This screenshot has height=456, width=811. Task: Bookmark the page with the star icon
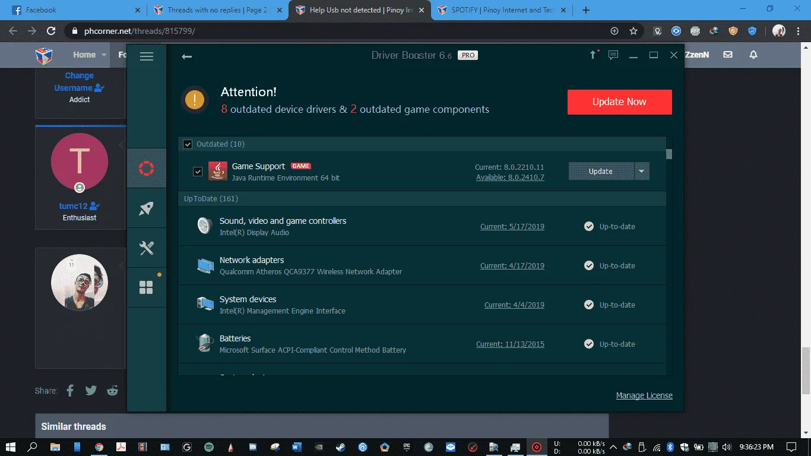coord(633,31)
